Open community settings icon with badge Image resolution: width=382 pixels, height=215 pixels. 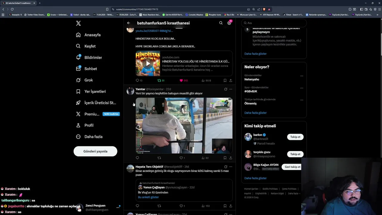point(229,23)
